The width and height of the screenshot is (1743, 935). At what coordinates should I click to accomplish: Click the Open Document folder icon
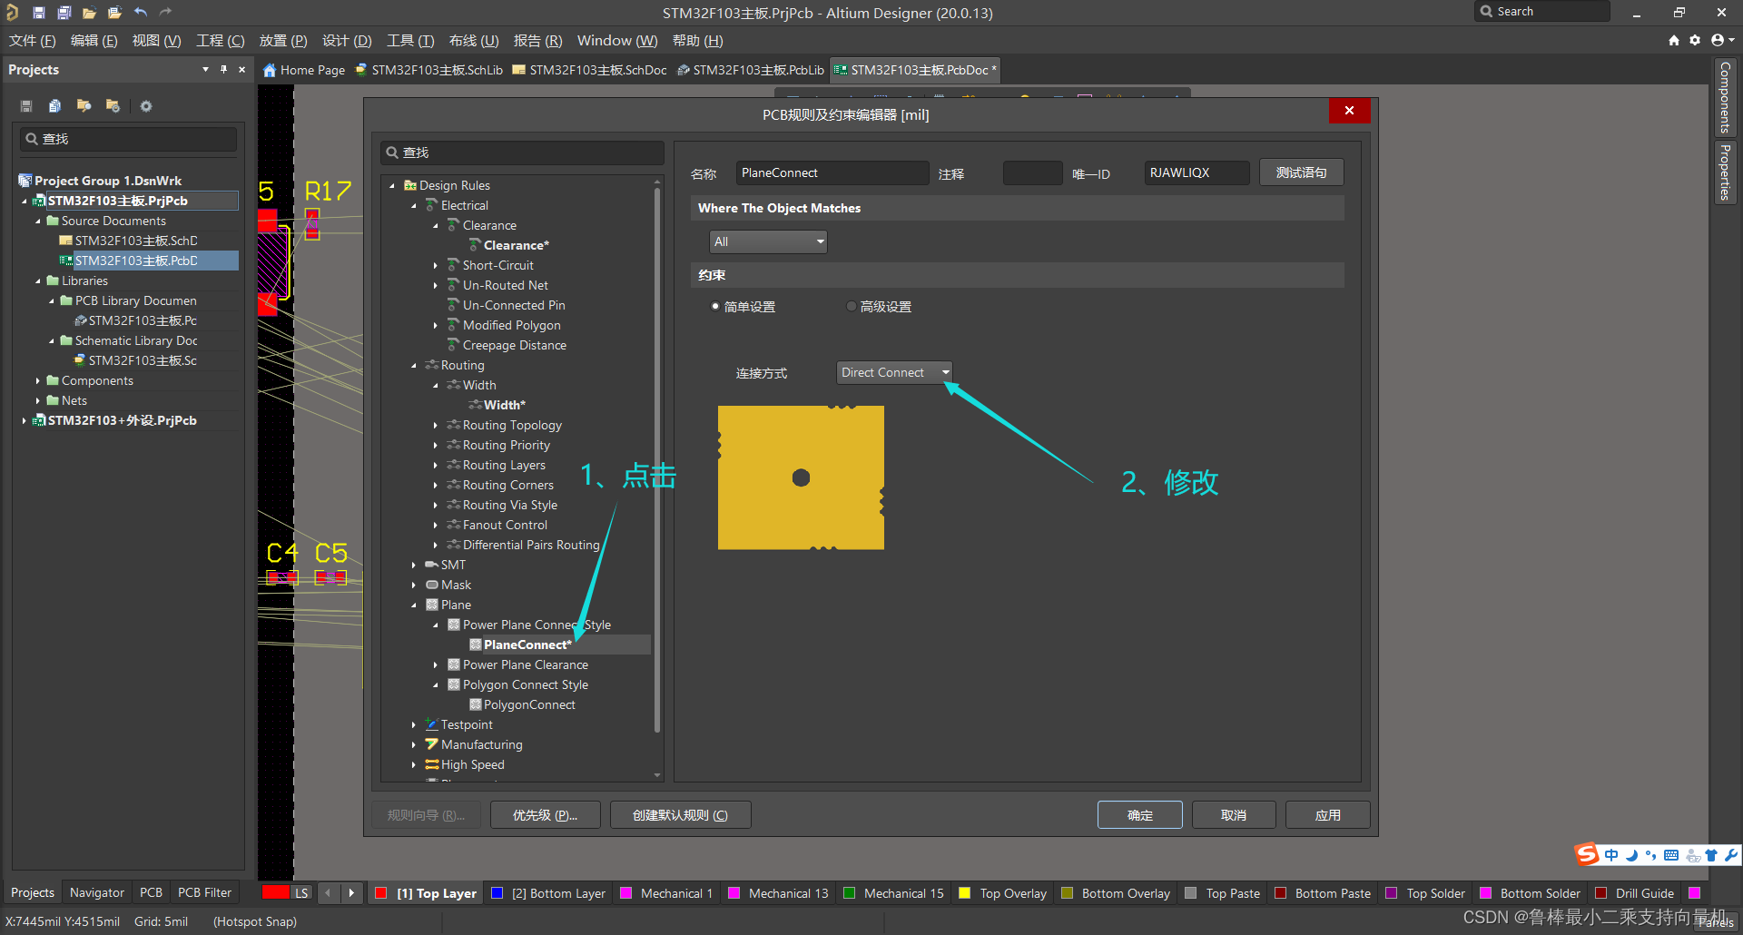89,13
